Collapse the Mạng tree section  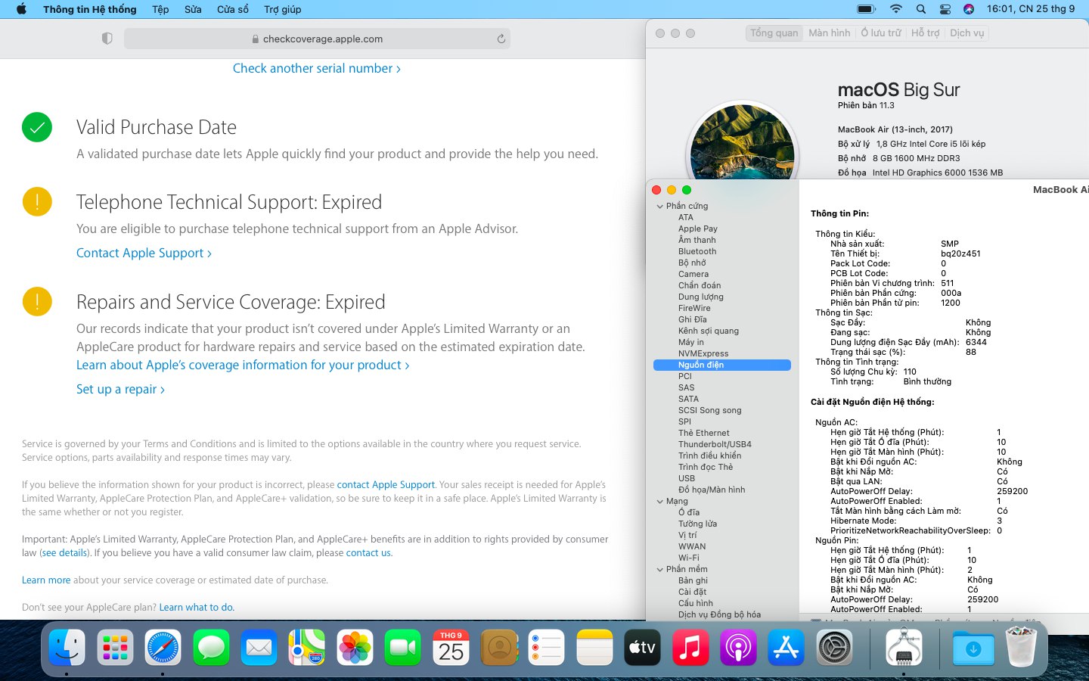[659, 501]
